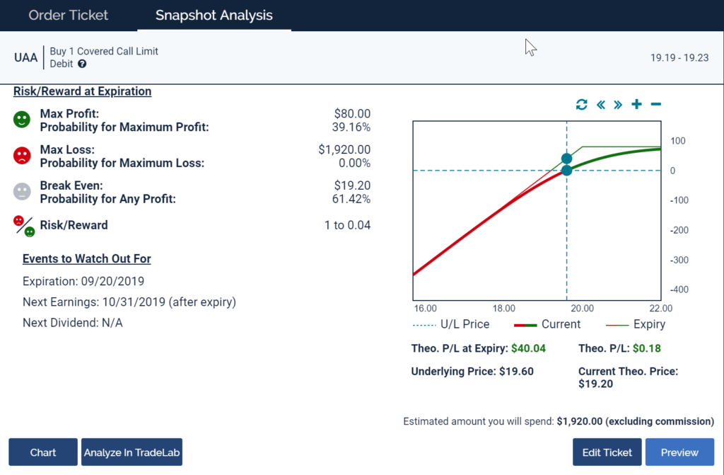The width and height of the screenshot is (724, 475).
Task: Shift chart left with double-arrow icon
Action: (x=601, y=105)
